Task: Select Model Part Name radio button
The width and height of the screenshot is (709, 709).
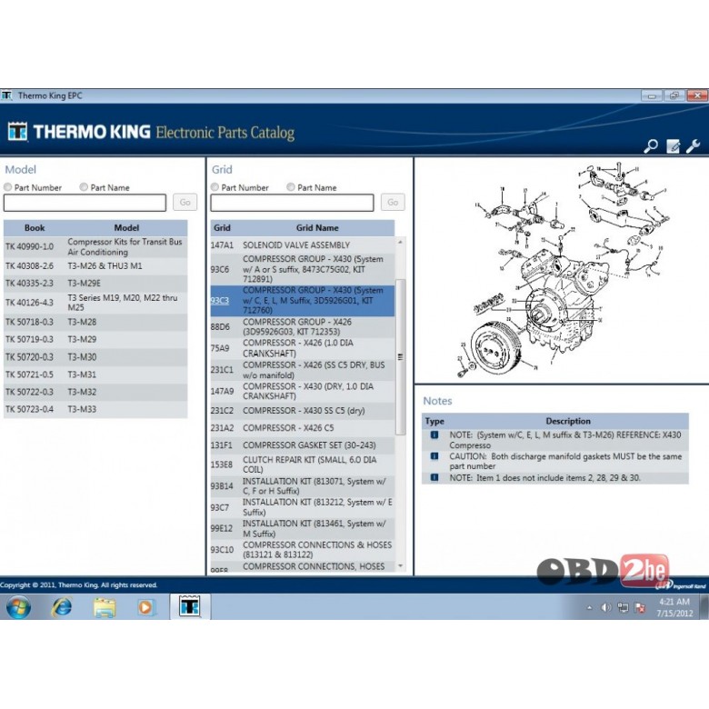Action: pyautogui.click(x=84, y=187)
